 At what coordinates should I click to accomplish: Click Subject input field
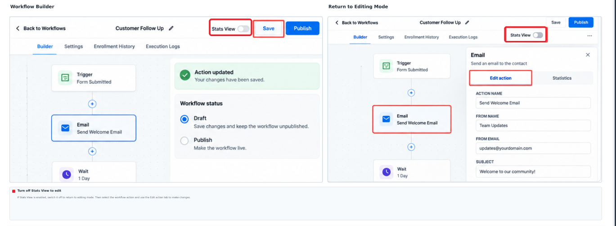pyautogui.click(x=533, y=172)
